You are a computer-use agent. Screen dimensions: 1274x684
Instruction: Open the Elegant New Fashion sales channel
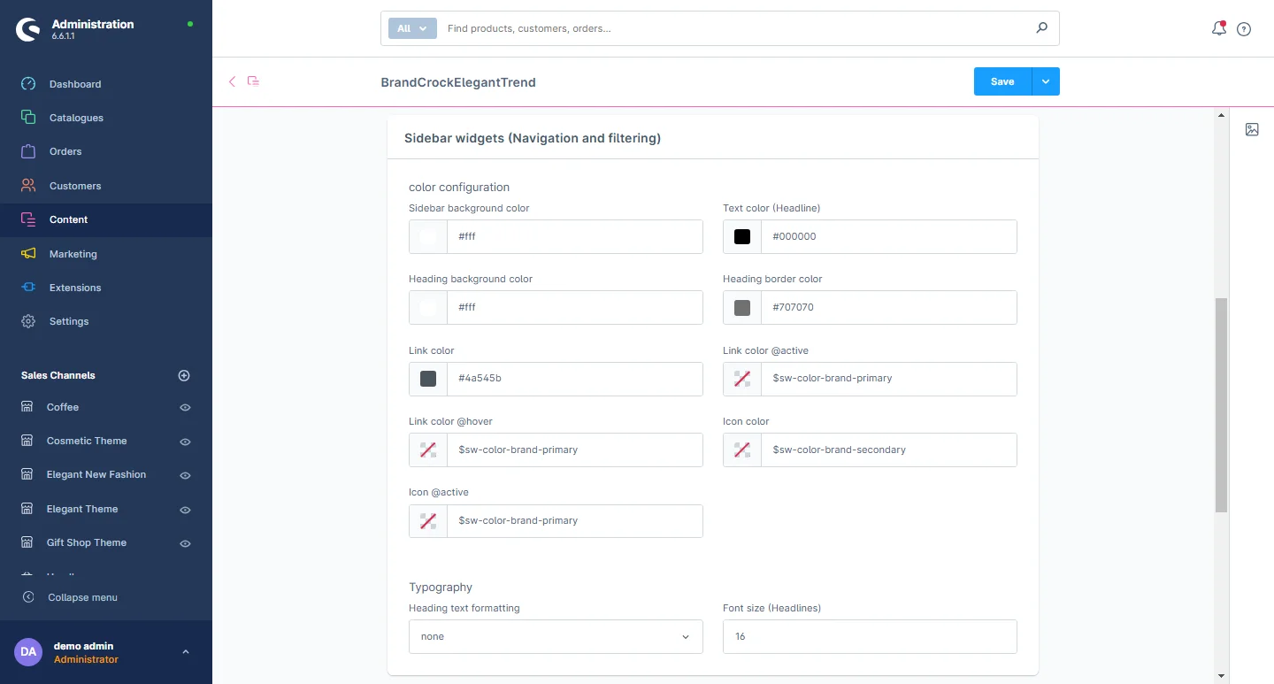(x=96, y=474)
